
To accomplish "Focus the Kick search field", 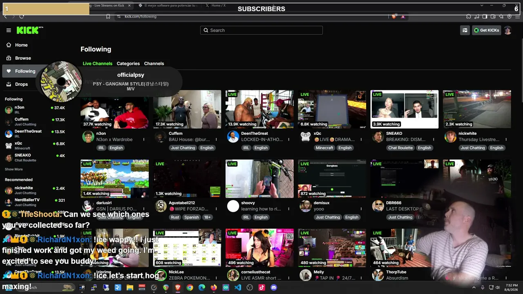I will coord(261,30).
